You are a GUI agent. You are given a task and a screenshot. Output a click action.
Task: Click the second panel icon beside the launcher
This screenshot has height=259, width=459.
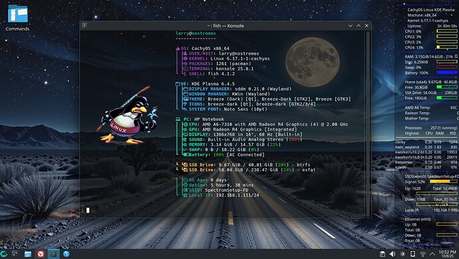pos(15,254)
